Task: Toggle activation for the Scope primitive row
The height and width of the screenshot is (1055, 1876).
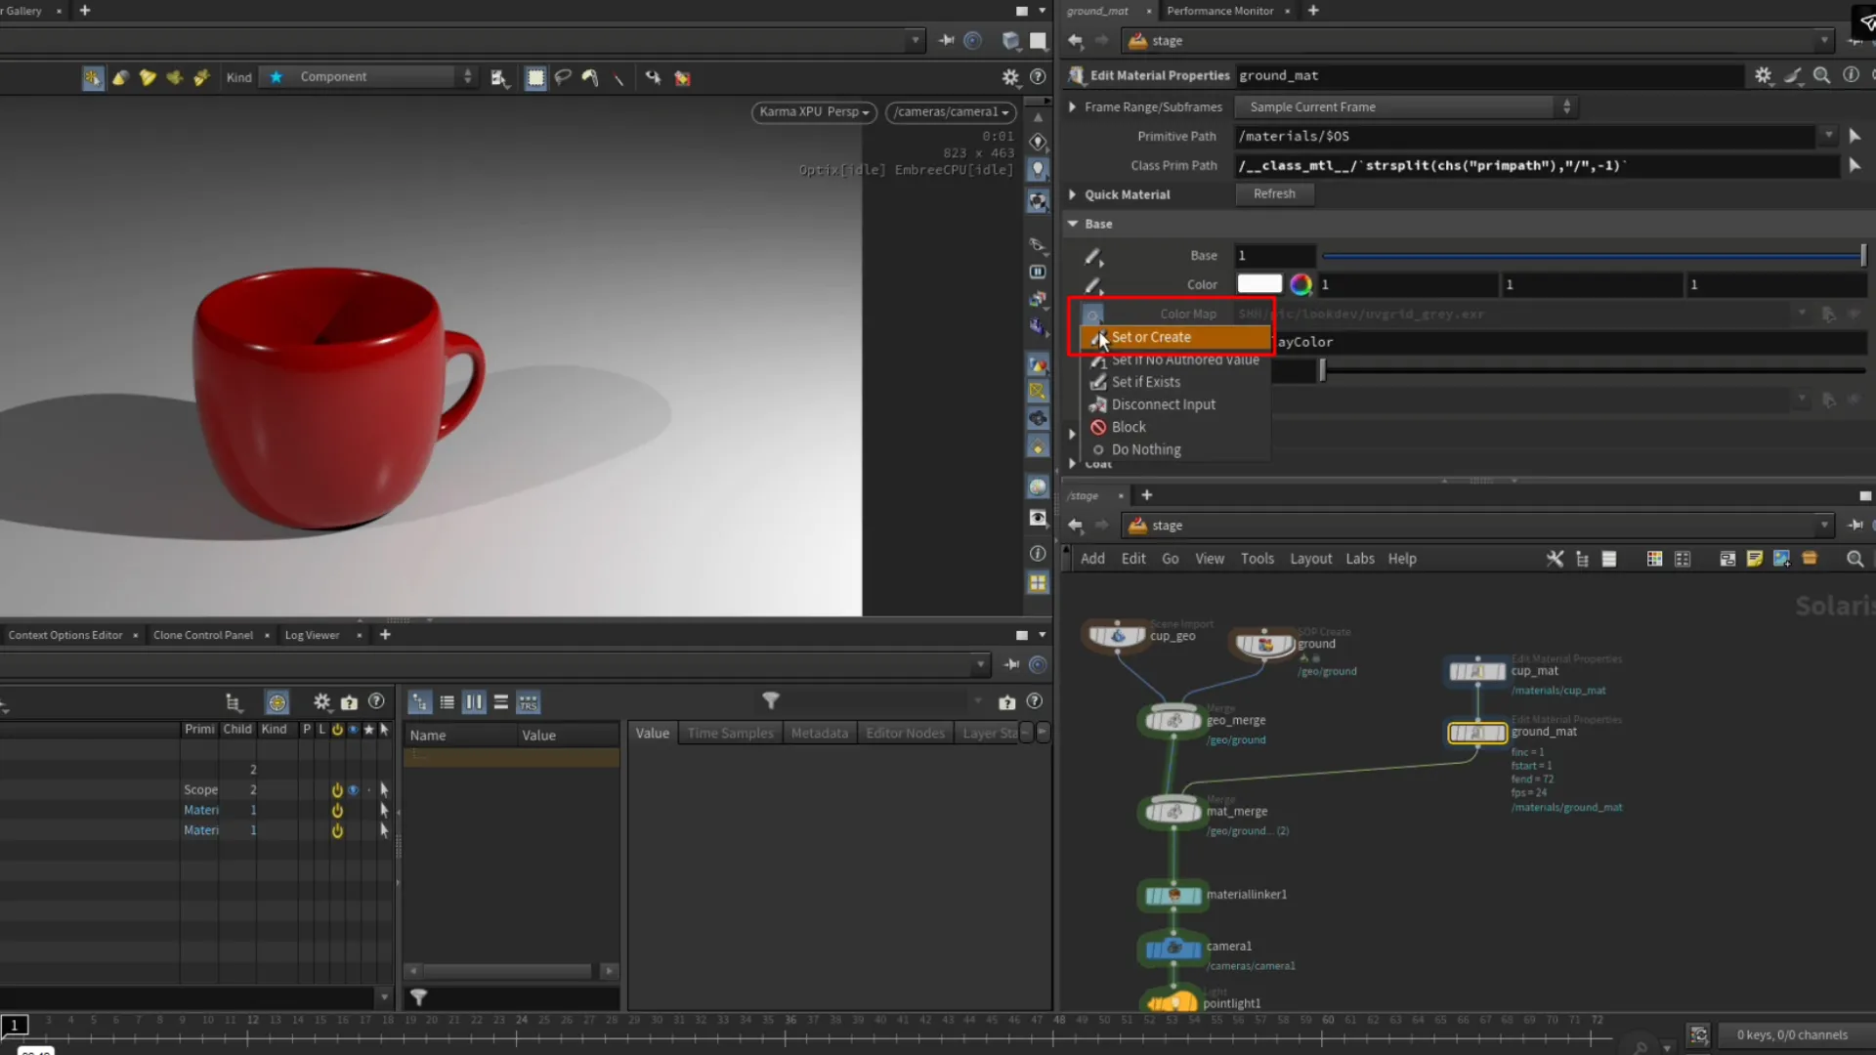Action: point(337,789)
